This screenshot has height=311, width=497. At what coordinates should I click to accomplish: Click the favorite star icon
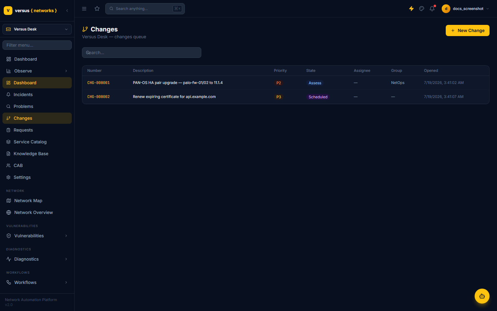(x=97, y=9)
